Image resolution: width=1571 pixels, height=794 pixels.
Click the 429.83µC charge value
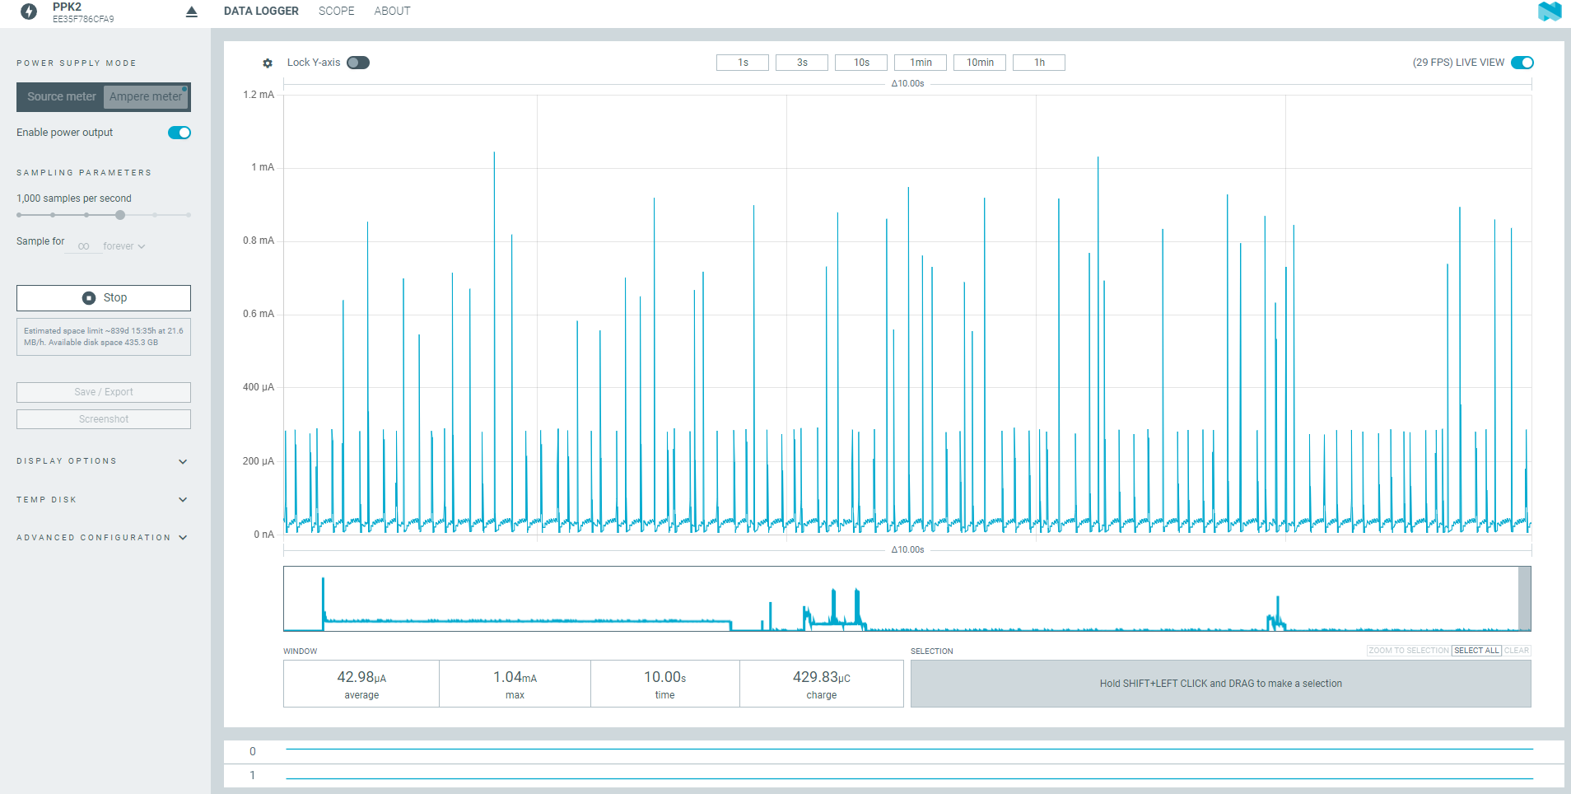tap(821, 677)
